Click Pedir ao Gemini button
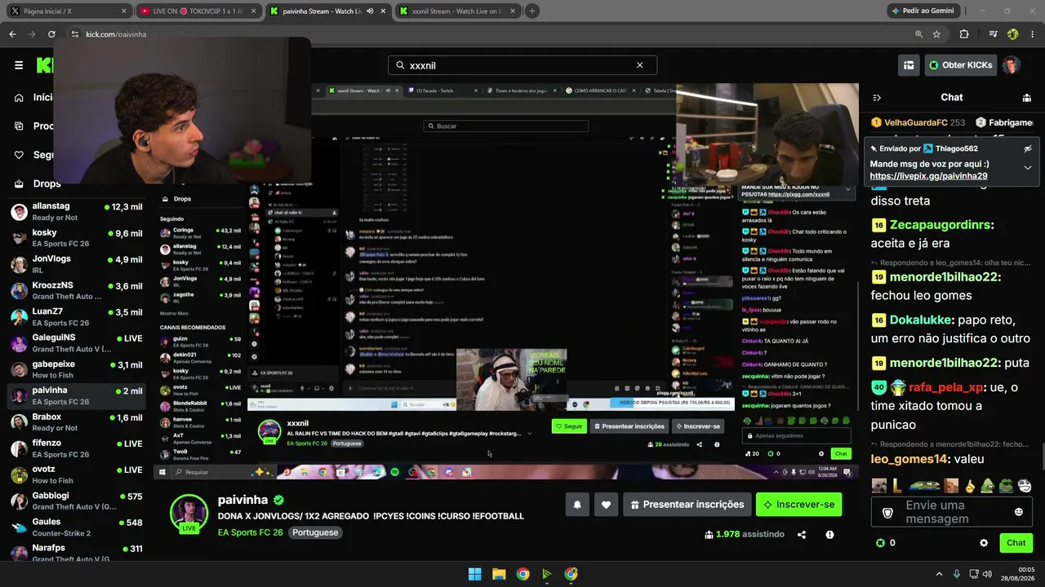This screenshot has width=1045, height=587. (x=923, y=11)
